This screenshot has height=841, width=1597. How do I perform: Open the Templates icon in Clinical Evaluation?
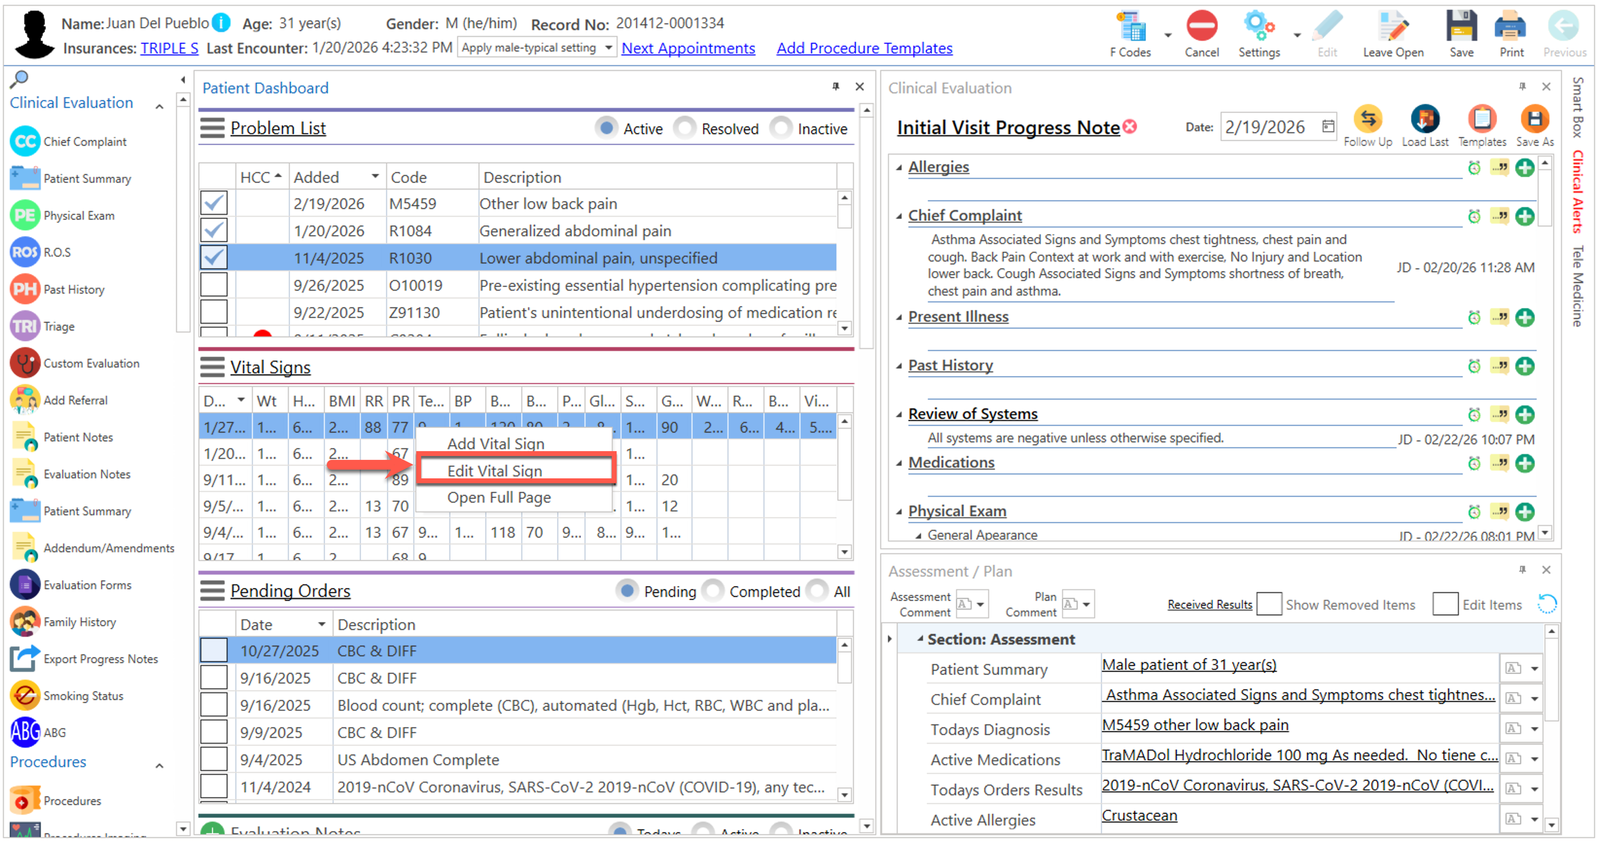click(x=1482, y=119)
